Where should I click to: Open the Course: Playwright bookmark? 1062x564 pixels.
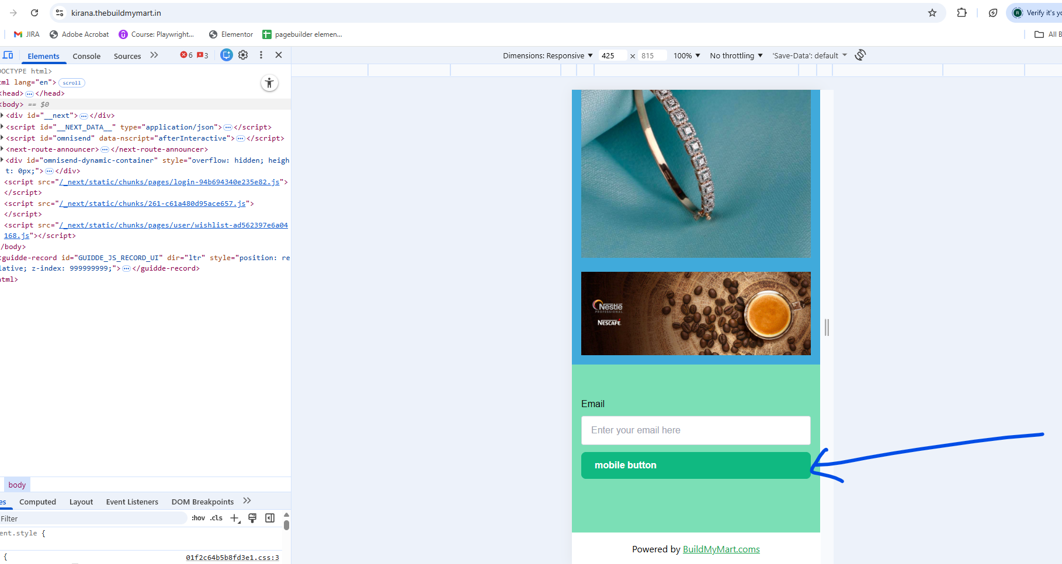click(157, 34)
